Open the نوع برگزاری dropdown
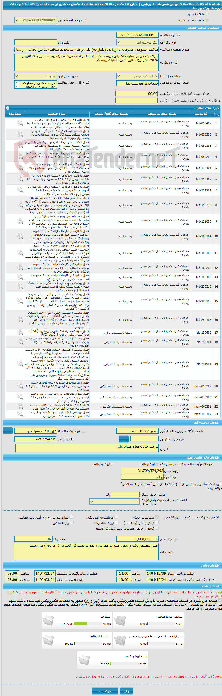Viewport: 222px width, 696px height. [138, 42]
